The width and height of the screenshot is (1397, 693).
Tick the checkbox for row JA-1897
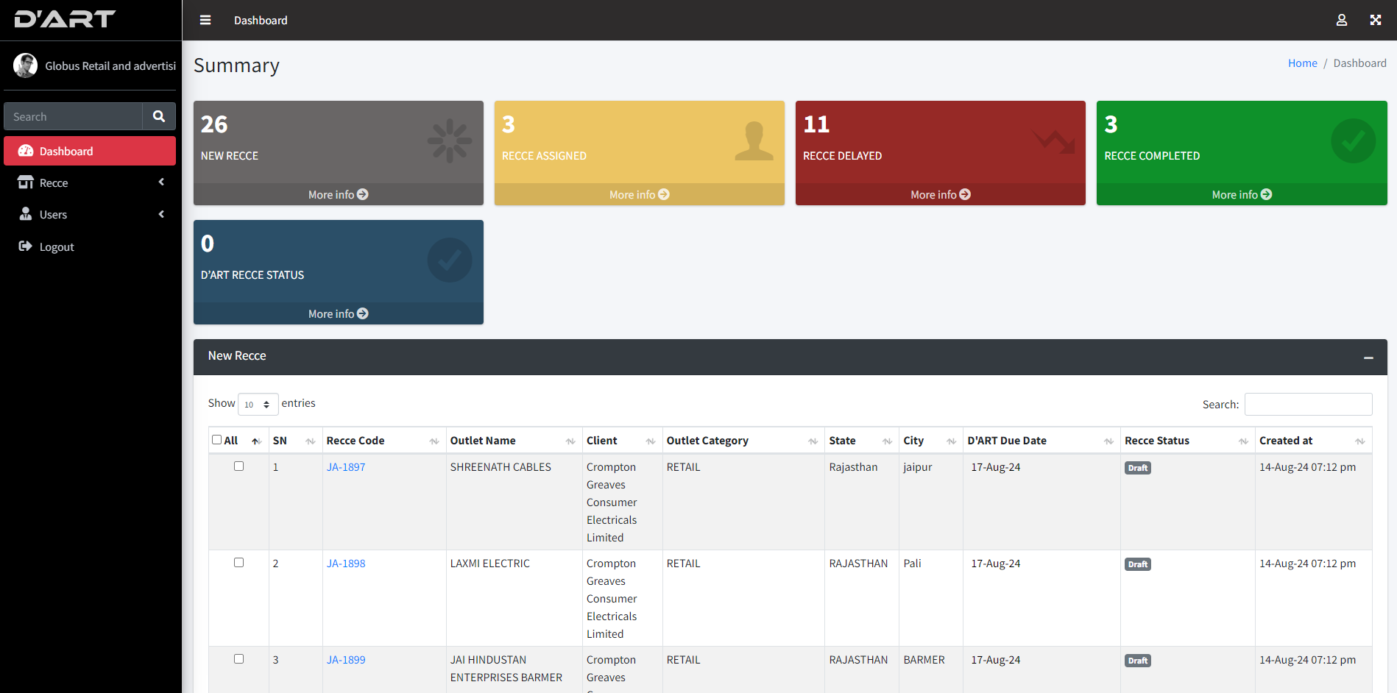tap(238, 466)
